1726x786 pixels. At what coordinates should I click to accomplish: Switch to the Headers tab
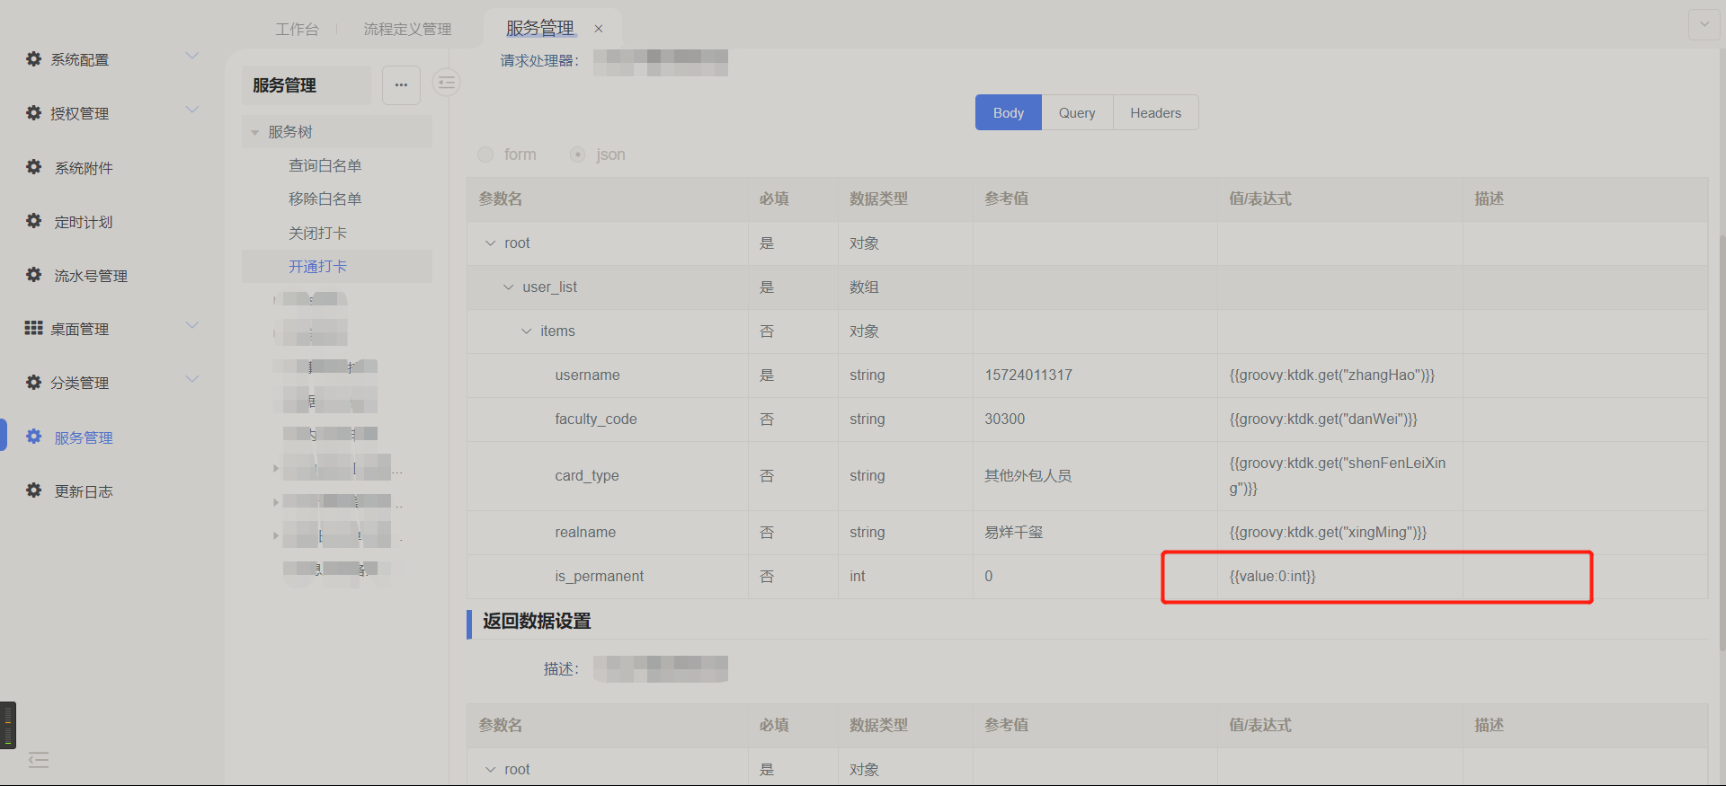click(x=1155, y=113)
